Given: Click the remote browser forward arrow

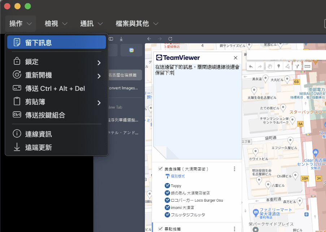Looking at the screenshot, I should pos(160,39).
